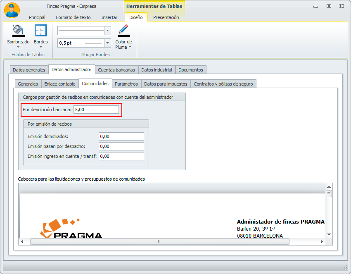Open the Principal ribbon tab
351x274 pixels.
[37, 17]
